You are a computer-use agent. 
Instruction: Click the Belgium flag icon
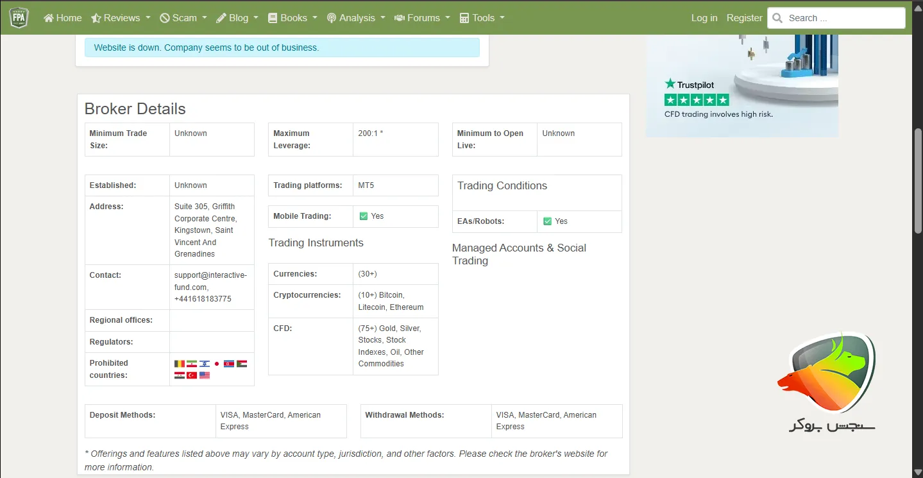(x=180, y=364)
